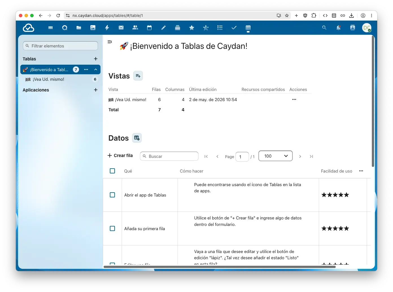Viewport: 393px width, 292px height.
Task: Go to previous page of data
Action: 217,156
